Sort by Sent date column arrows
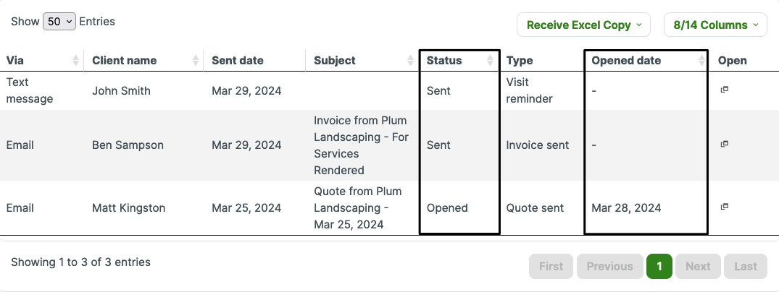 (x=298, y=61)
